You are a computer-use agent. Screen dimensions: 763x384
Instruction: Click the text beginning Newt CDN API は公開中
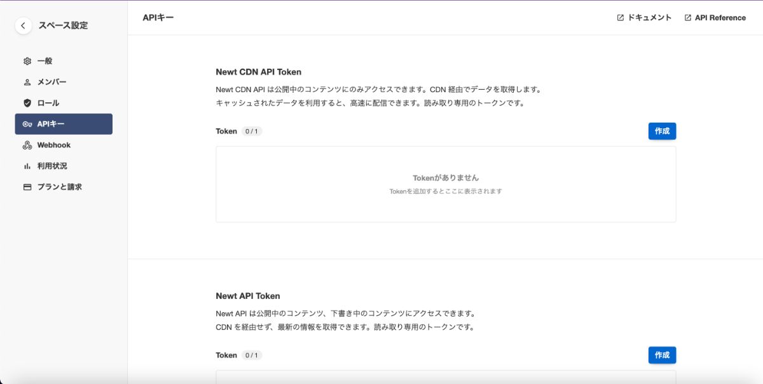tap(378, 90)
